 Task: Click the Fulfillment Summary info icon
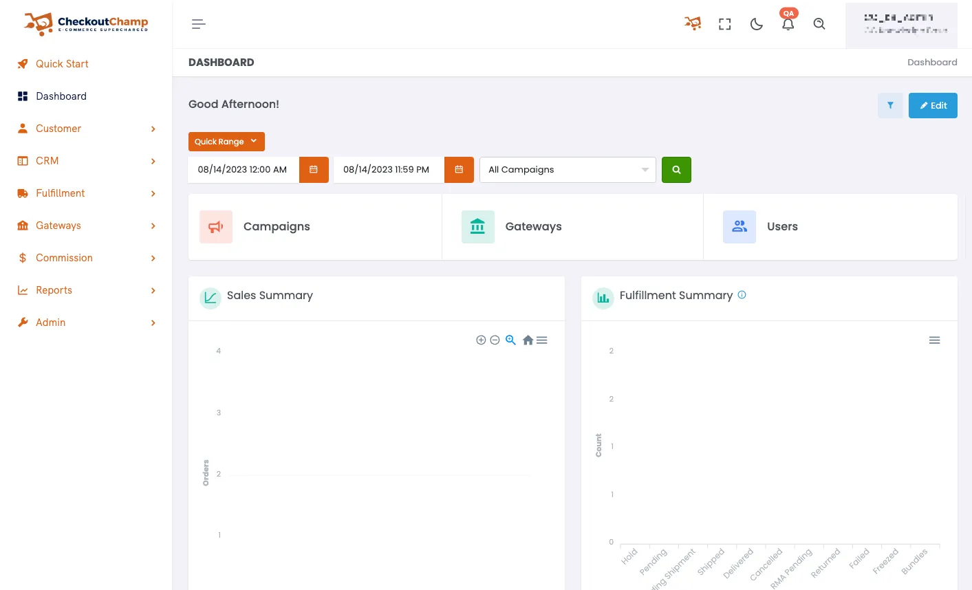742,294
